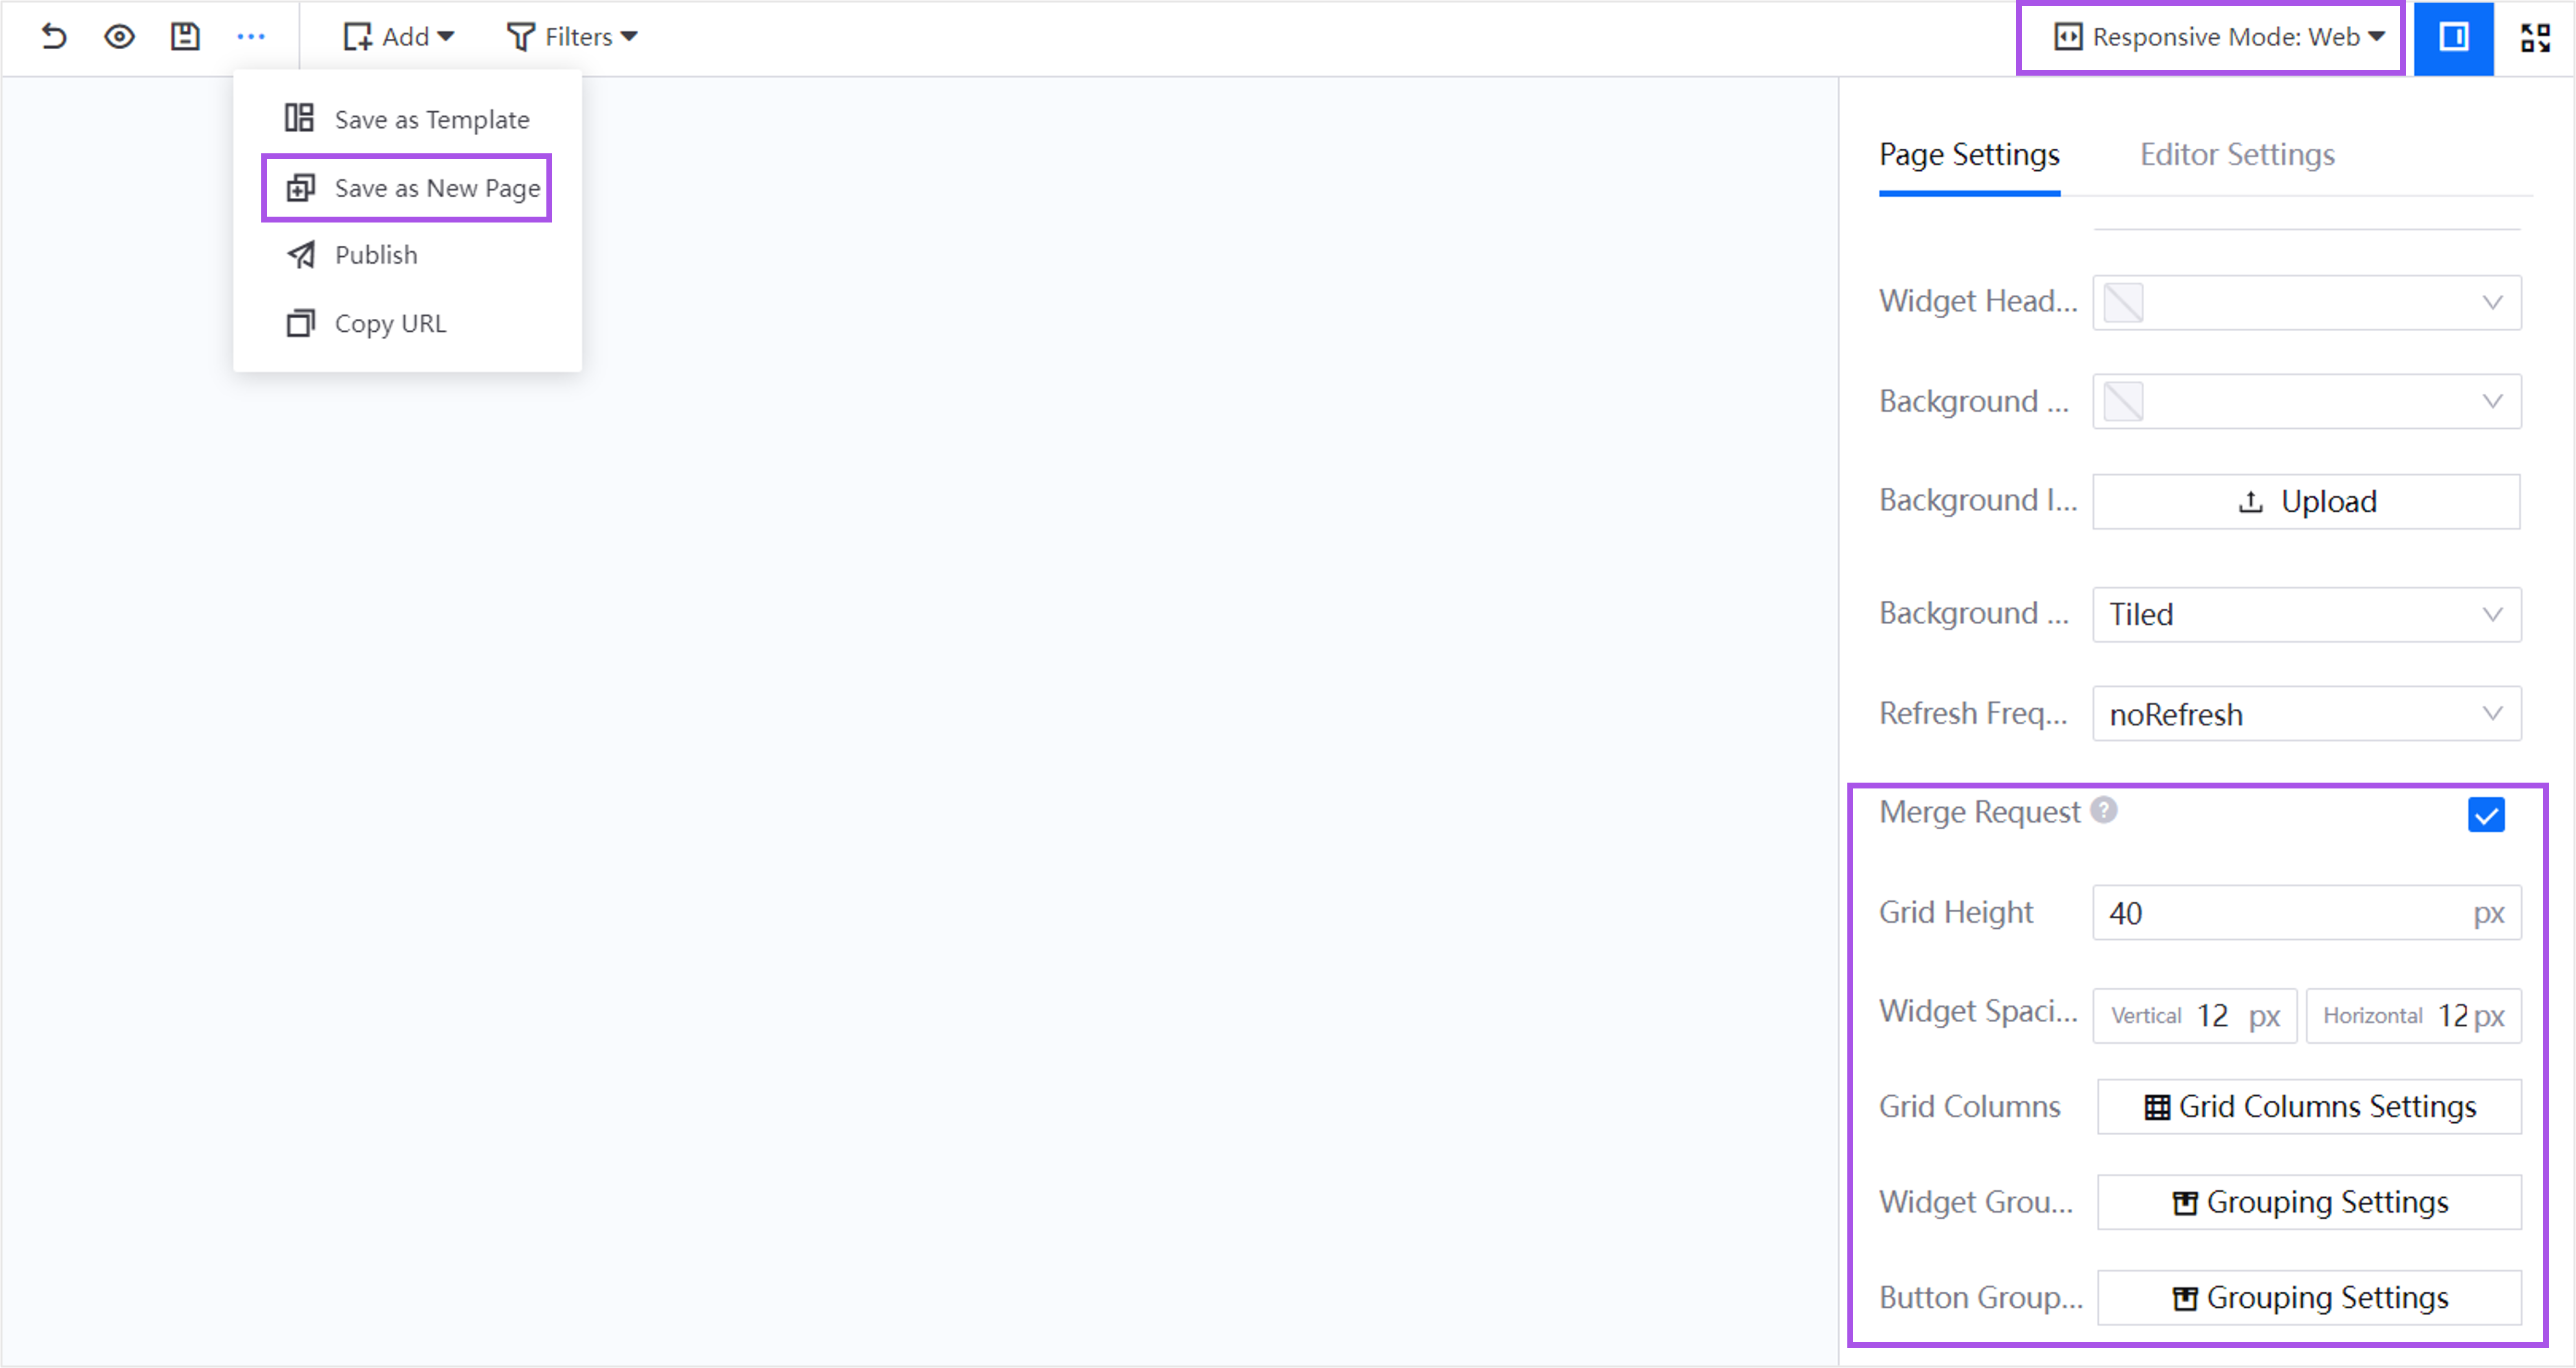Image resolution: width=2576 pixels, height=1368 pixels.
Task: Click the Upload background image button
Action: click(2306, 501)
